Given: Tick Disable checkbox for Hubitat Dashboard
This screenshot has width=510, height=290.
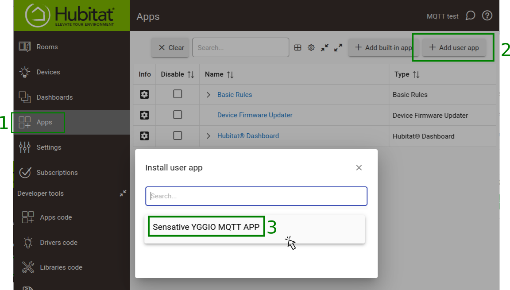Looking at the screenshot, I should pos(178,135).
